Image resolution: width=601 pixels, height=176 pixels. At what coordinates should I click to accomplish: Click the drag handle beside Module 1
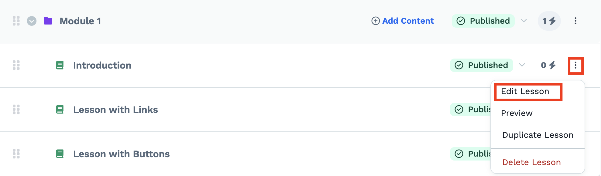point(16,21)
